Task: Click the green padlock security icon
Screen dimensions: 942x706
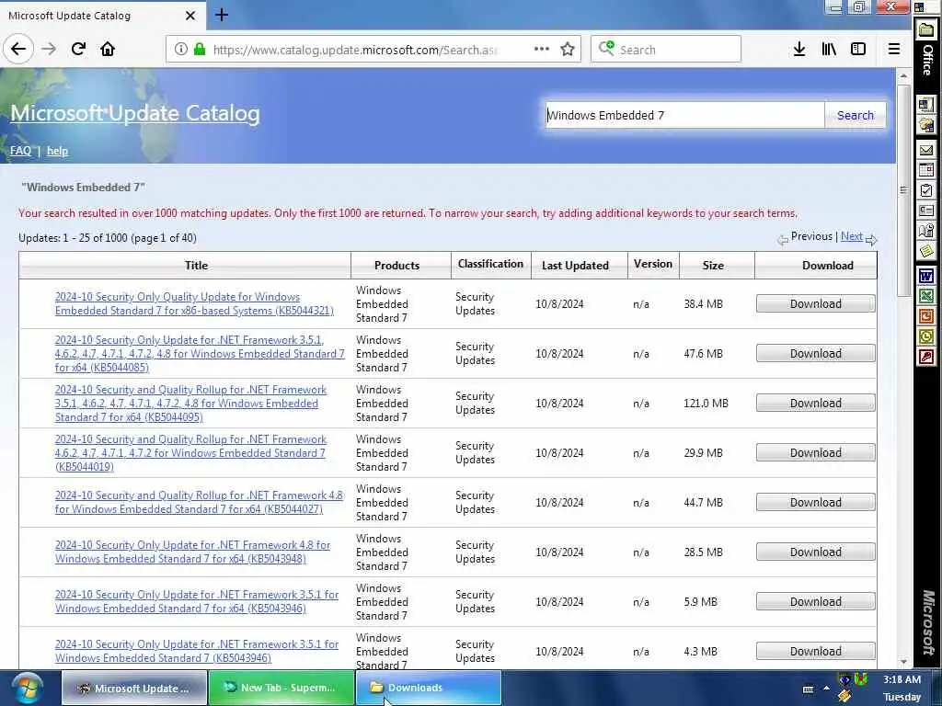Action: point(200,50)
